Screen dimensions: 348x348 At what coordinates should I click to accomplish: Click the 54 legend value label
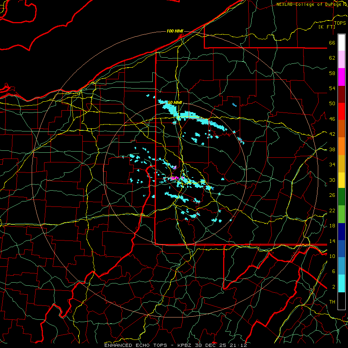(x=332, y=88)
